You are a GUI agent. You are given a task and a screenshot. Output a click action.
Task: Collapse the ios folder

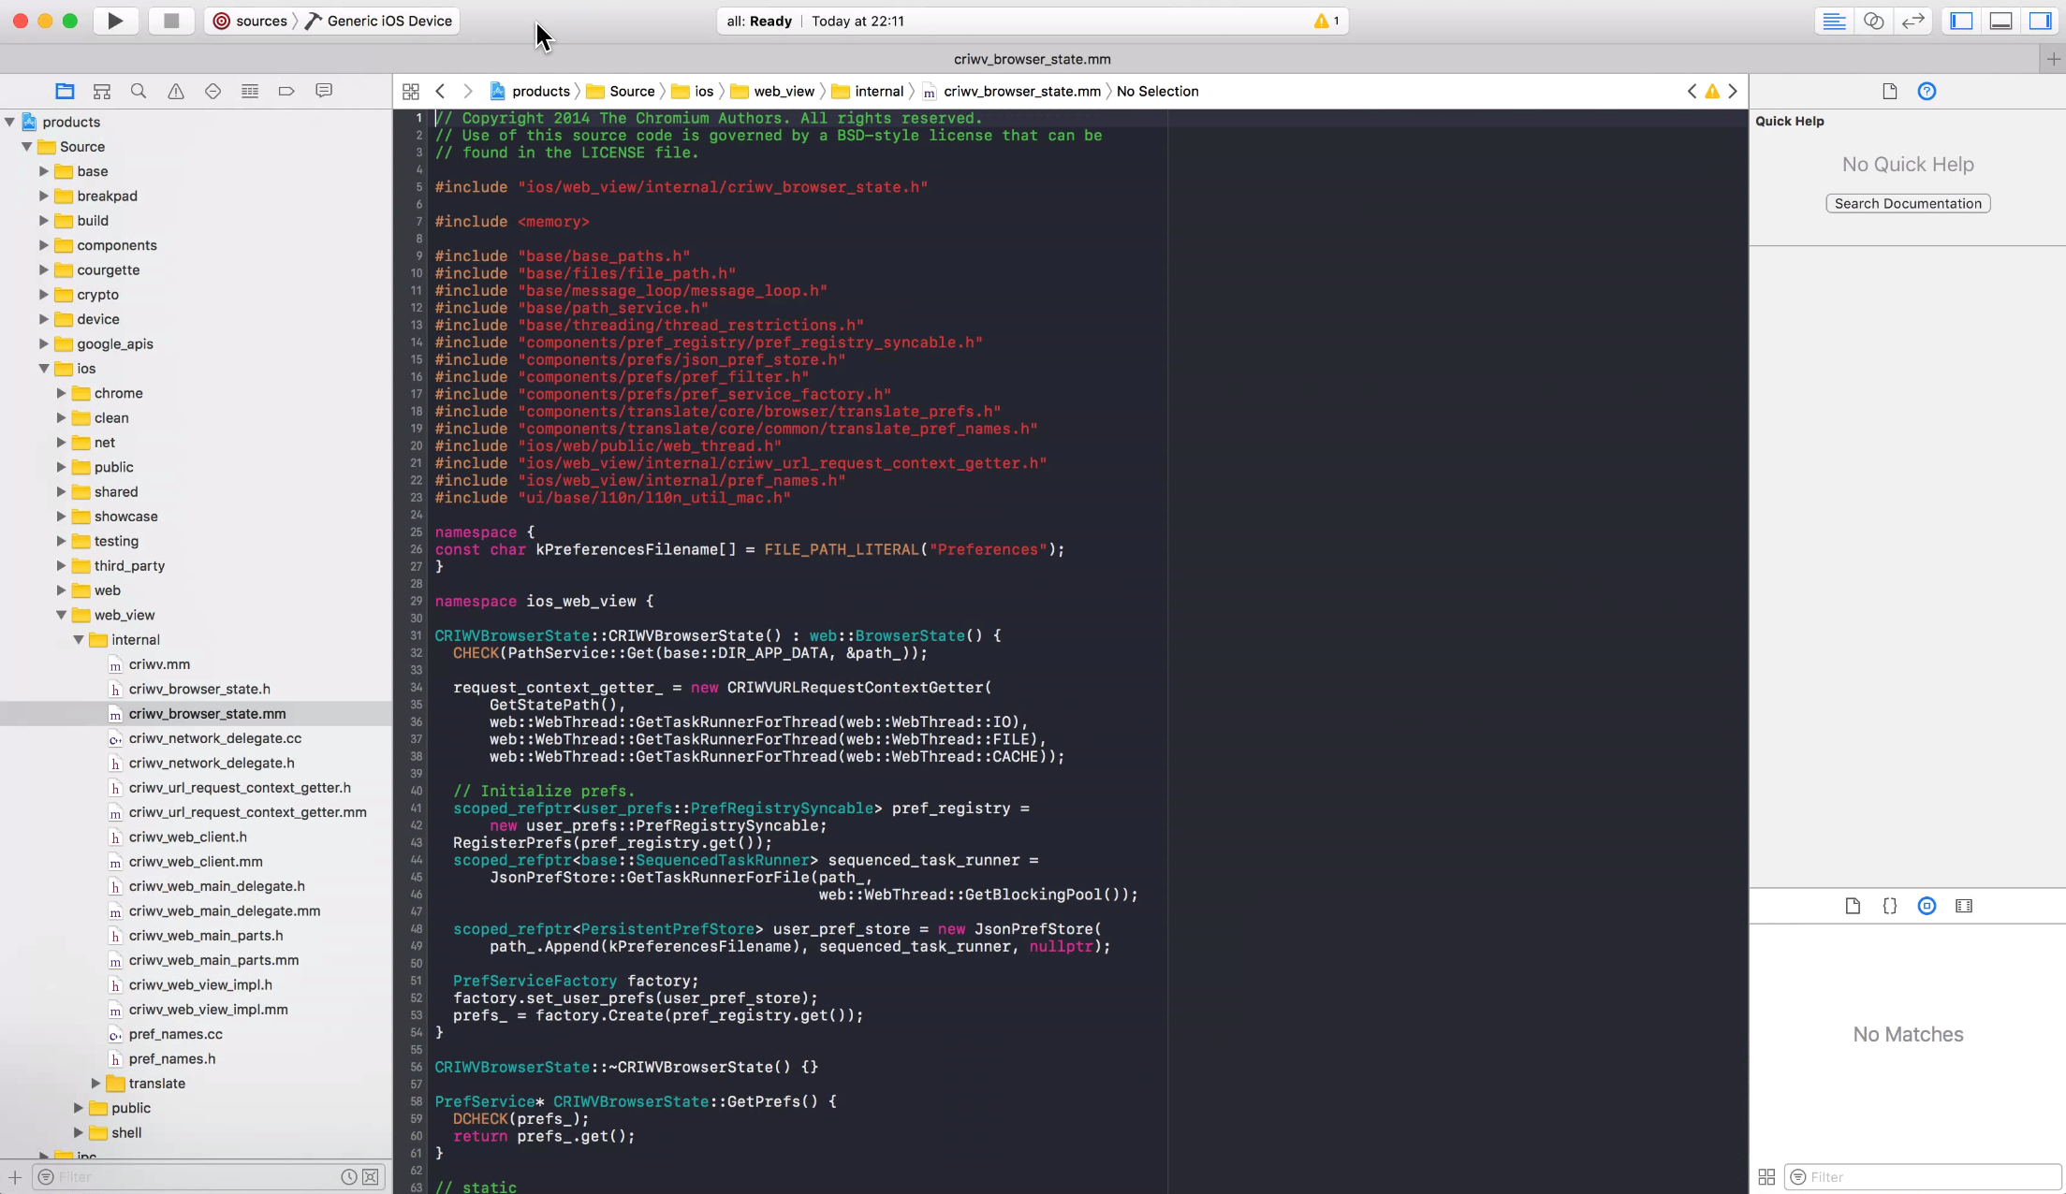[44, 369]
